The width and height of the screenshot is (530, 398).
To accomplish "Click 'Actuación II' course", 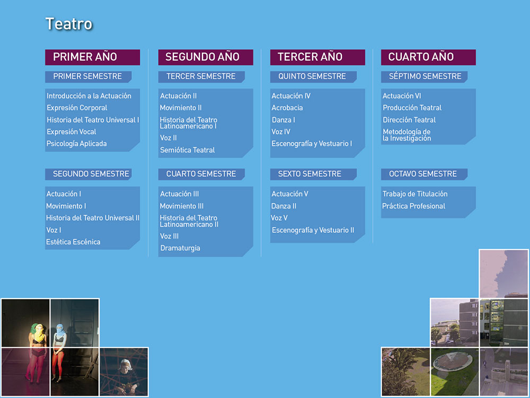I will point(178,96).
